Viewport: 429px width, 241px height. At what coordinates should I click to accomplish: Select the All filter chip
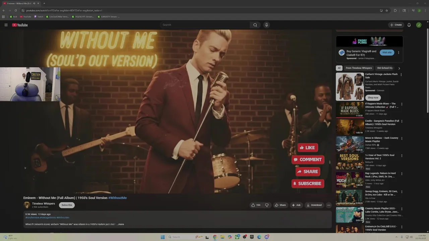coord(339,68)
